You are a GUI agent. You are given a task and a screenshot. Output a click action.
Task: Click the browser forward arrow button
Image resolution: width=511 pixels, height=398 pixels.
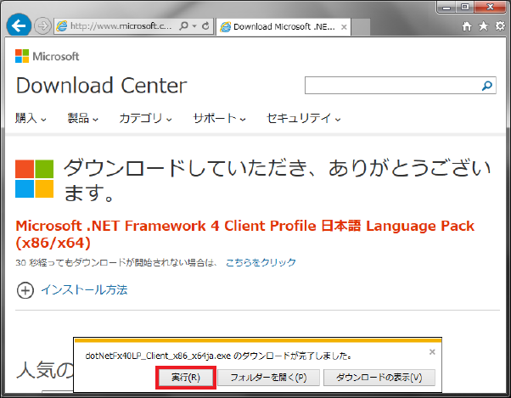point(42,25)
